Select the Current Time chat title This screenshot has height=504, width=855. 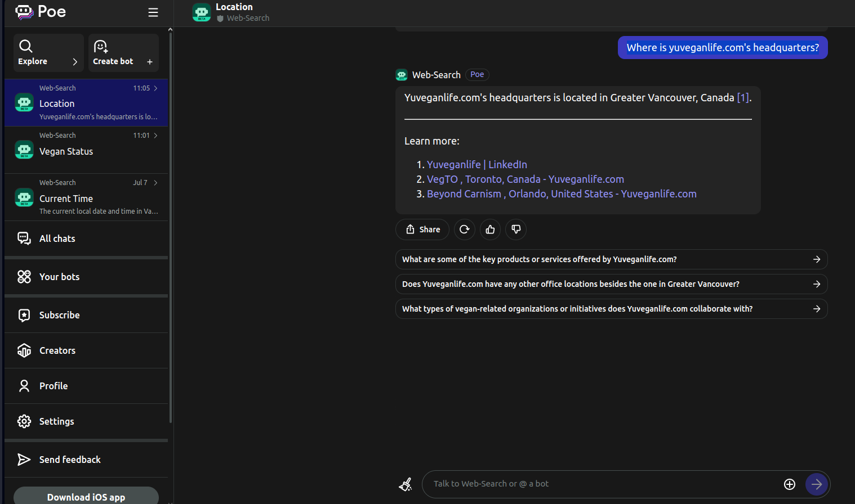(66, 199)
